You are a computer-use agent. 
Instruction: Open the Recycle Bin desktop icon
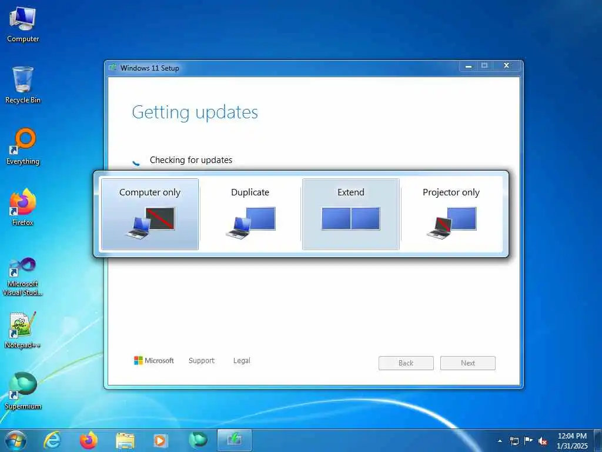pos(23,85)
